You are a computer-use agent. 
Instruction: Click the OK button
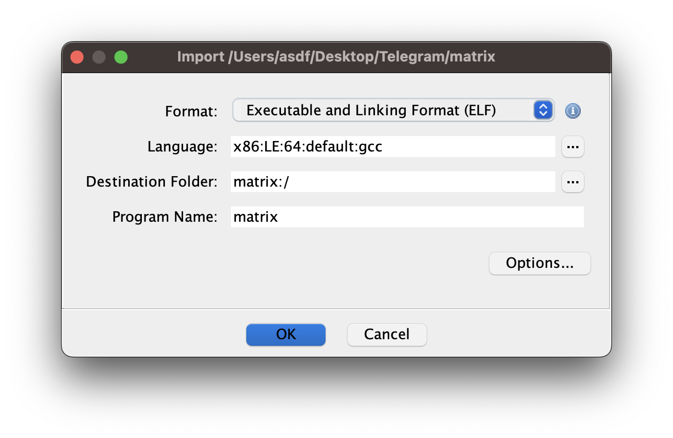pos(286,334)
